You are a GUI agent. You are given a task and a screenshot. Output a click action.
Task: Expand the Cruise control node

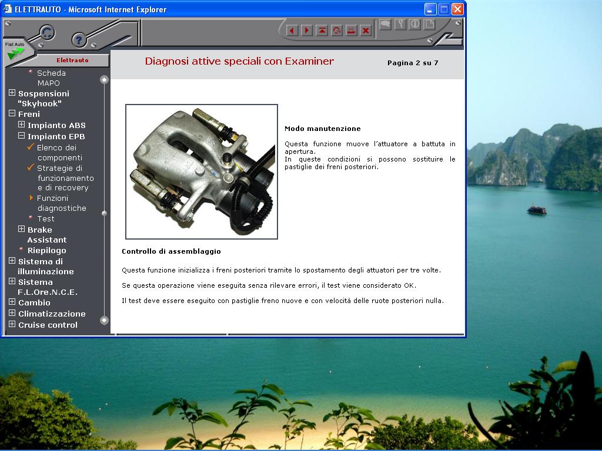click(x=12, y=324)
